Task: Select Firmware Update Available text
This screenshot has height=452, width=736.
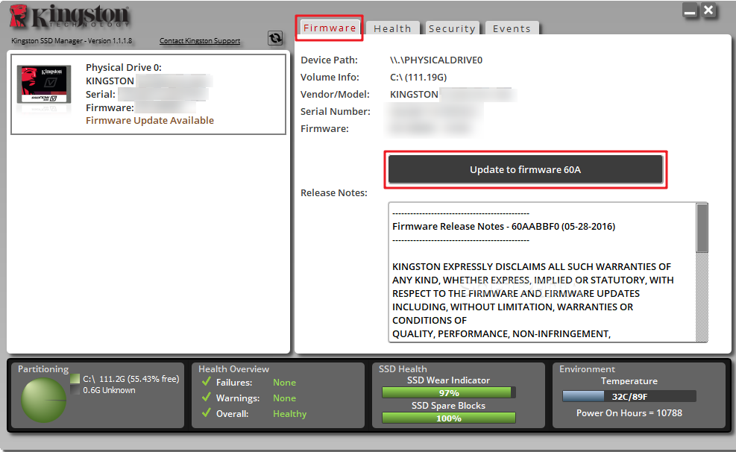Action: point(150,121)
